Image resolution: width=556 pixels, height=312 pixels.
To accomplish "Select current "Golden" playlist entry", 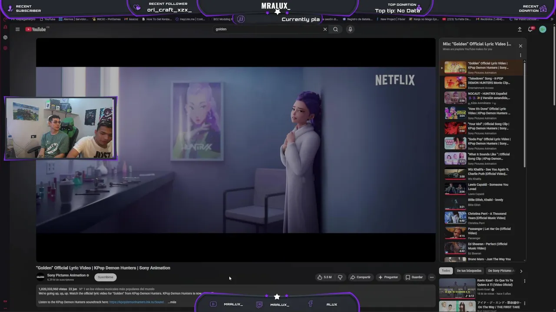I will (482, 68).
